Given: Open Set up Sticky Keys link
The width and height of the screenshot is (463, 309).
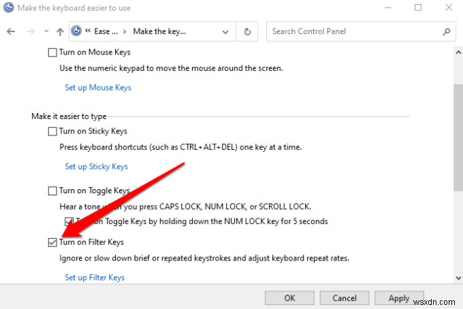Looking at the screenshot, I should (x=96, y=167).
